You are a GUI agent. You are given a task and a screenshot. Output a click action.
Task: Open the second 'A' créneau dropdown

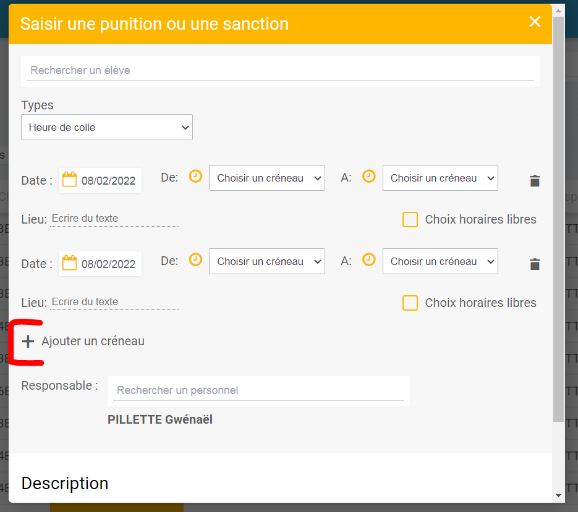coord(440,261)
